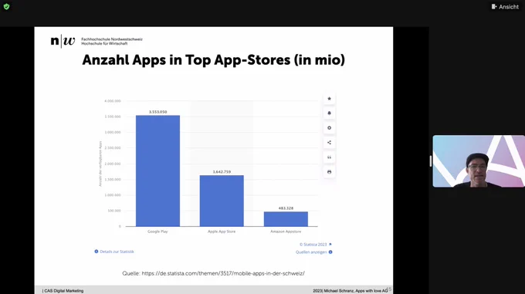
Task: Click the print icon beside chart
Action: (329, 172)
